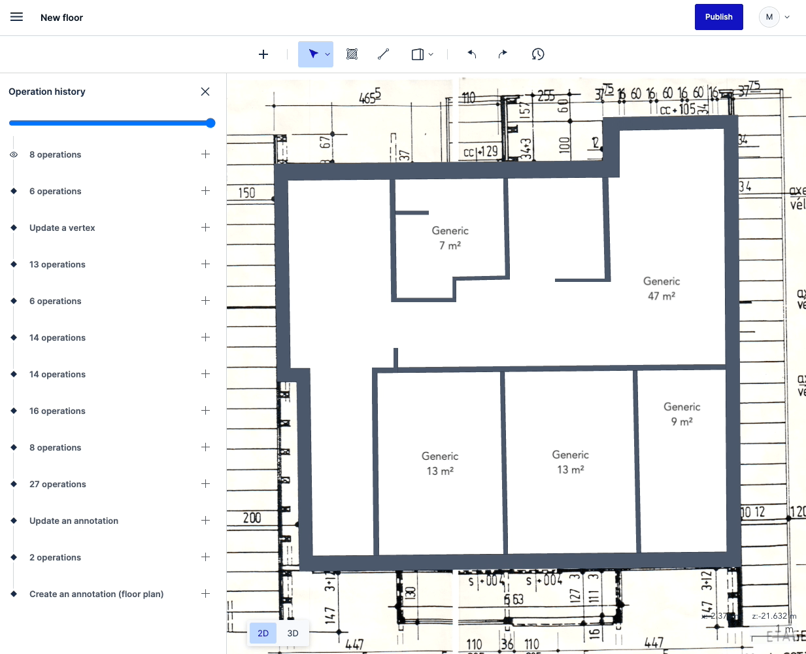Image resolution: width=806 pixels, height=654 pixels.
Task: Switch to 3D view
Action: (x=293, y=633)
